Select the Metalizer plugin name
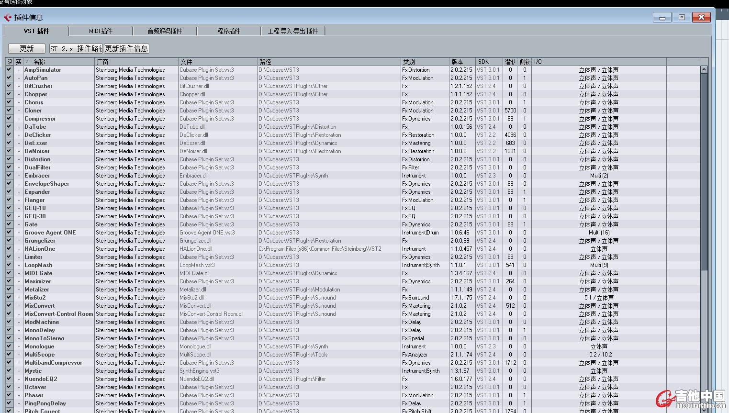The height and width of the screenshot is (413, 729). pyautogui.click(x=37, y=290)
